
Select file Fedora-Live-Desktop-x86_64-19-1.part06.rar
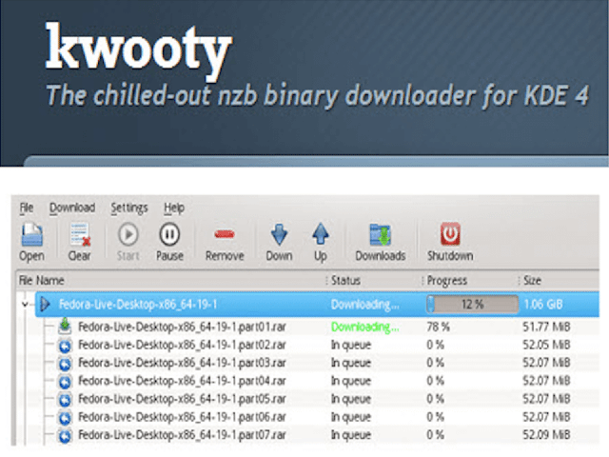pos(182,417)
